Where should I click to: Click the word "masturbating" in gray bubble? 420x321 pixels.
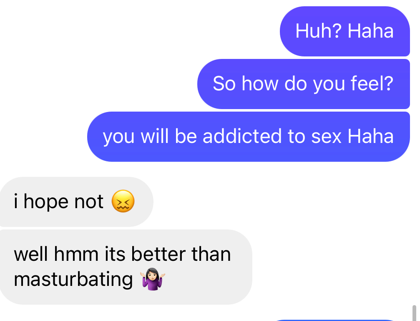click(73, 280)
